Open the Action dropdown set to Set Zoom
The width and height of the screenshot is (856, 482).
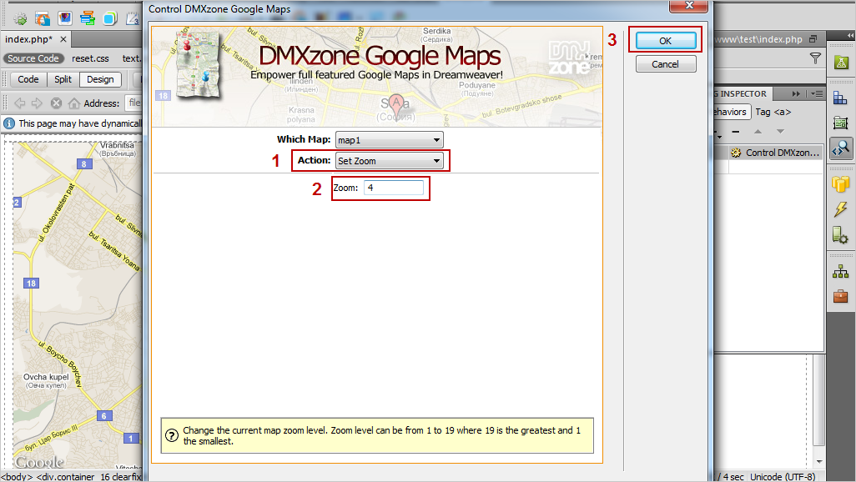tap(390, 161)
